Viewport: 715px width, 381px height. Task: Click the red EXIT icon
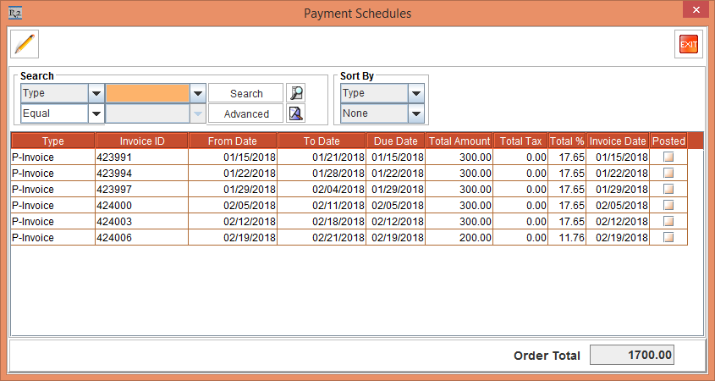[688, 44]
